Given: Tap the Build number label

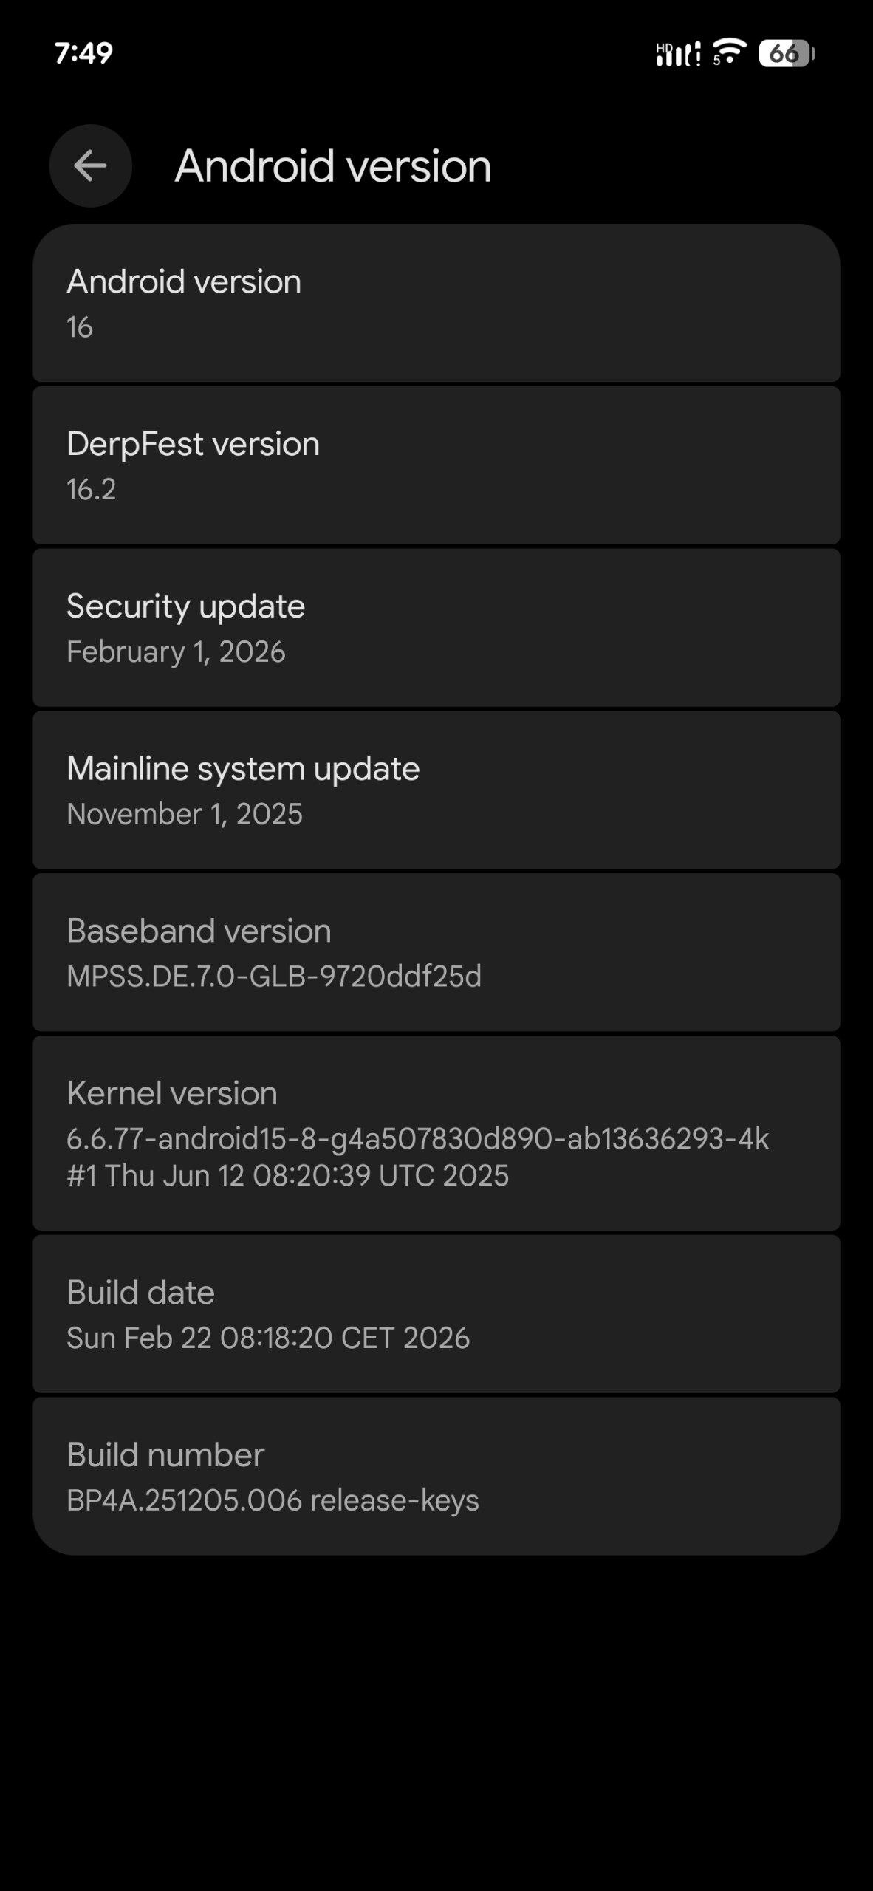Looking at the screenshot, I should pos(165,1455).
